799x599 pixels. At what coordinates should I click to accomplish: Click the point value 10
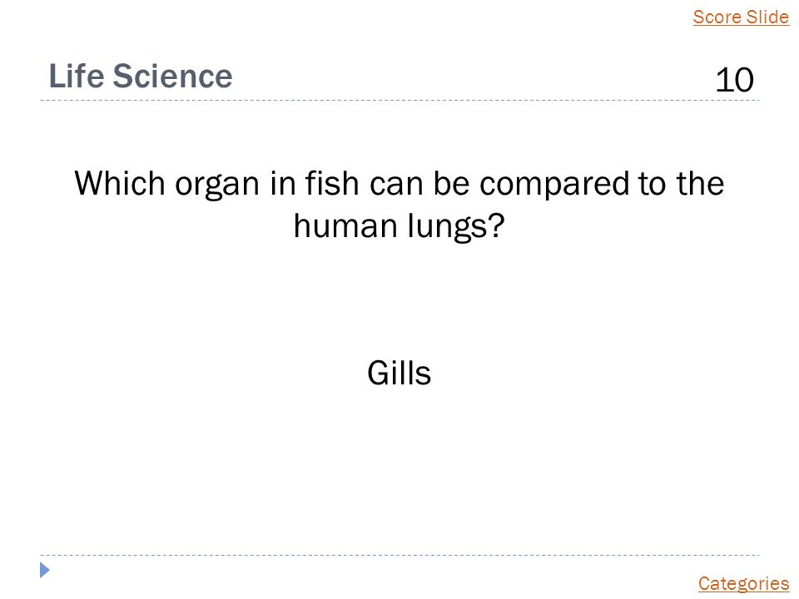734,80
